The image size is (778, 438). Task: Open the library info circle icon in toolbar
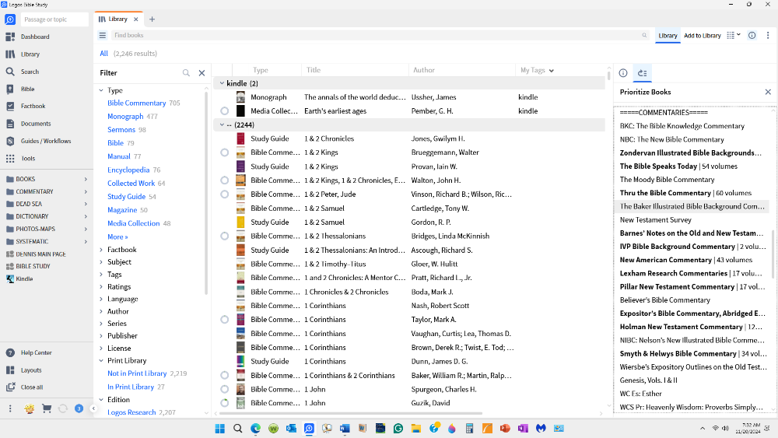point(752,35)
